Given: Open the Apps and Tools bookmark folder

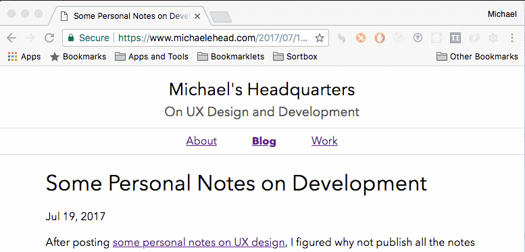Looking at the screenshot, I should [x=151, y=57].
